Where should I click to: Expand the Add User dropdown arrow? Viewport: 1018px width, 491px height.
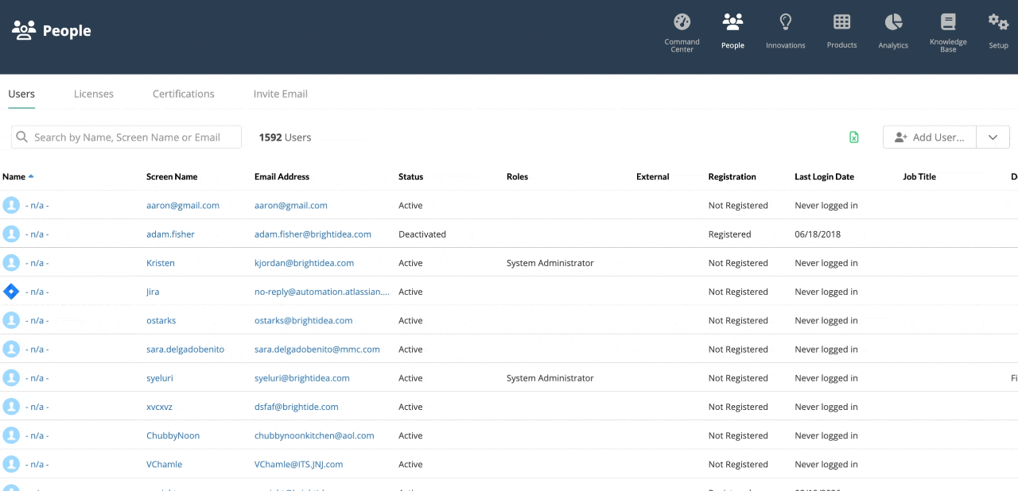[x=993, y=137]
